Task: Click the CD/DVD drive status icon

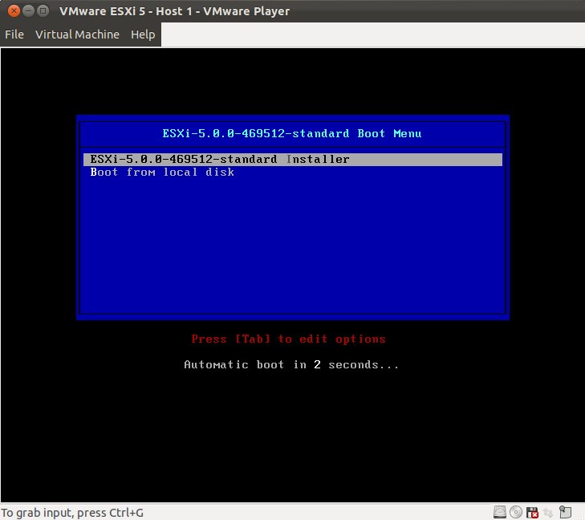Action: (516, 512)
